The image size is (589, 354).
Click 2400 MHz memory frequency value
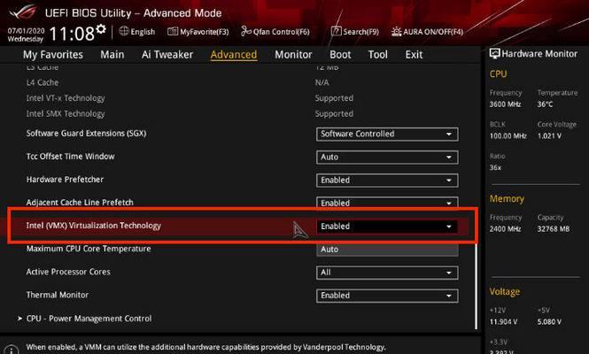(505, 228)
